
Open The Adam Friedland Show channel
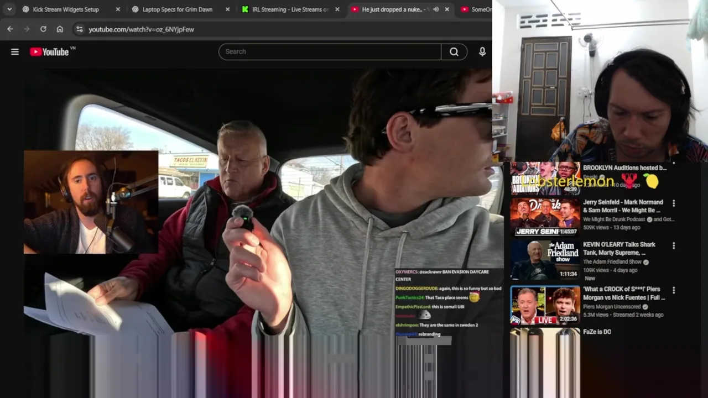click(x=612, y=262)
